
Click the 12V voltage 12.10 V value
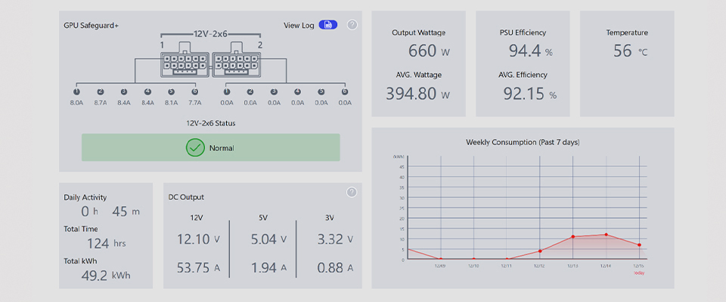pos(198,239)
